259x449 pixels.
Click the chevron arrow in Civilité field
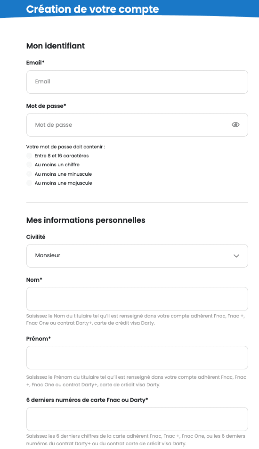(236, 256)
